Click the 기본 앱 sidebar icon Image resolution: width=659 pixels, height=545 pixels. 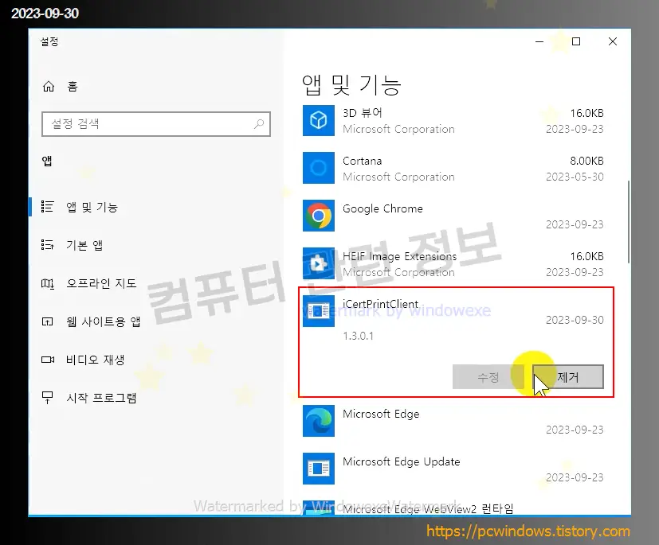coord(48,245)
